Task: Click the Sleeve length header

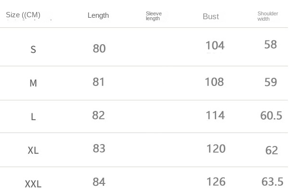Action: click(154, 16)
